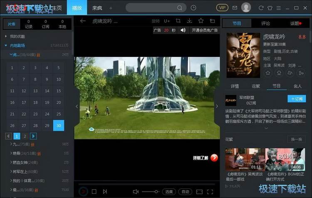Screen dimensions: 312x198
Task: Go to episode page 2
Action: coord(25,136)
